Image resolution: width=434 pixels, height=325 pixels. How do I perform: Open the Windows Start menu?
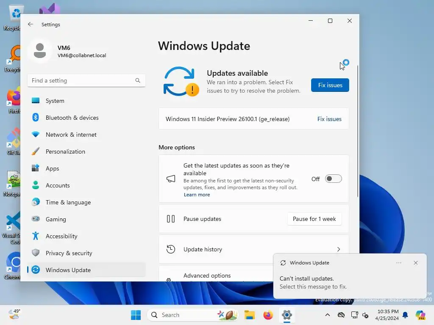click(x=136, y=315)
